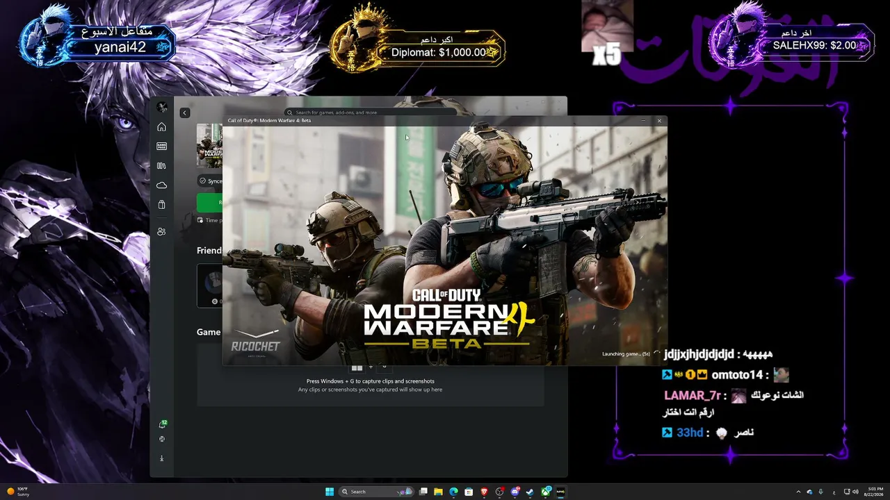Open the Social friends icon in Xbox sidebar

click(x=162, y=231)
